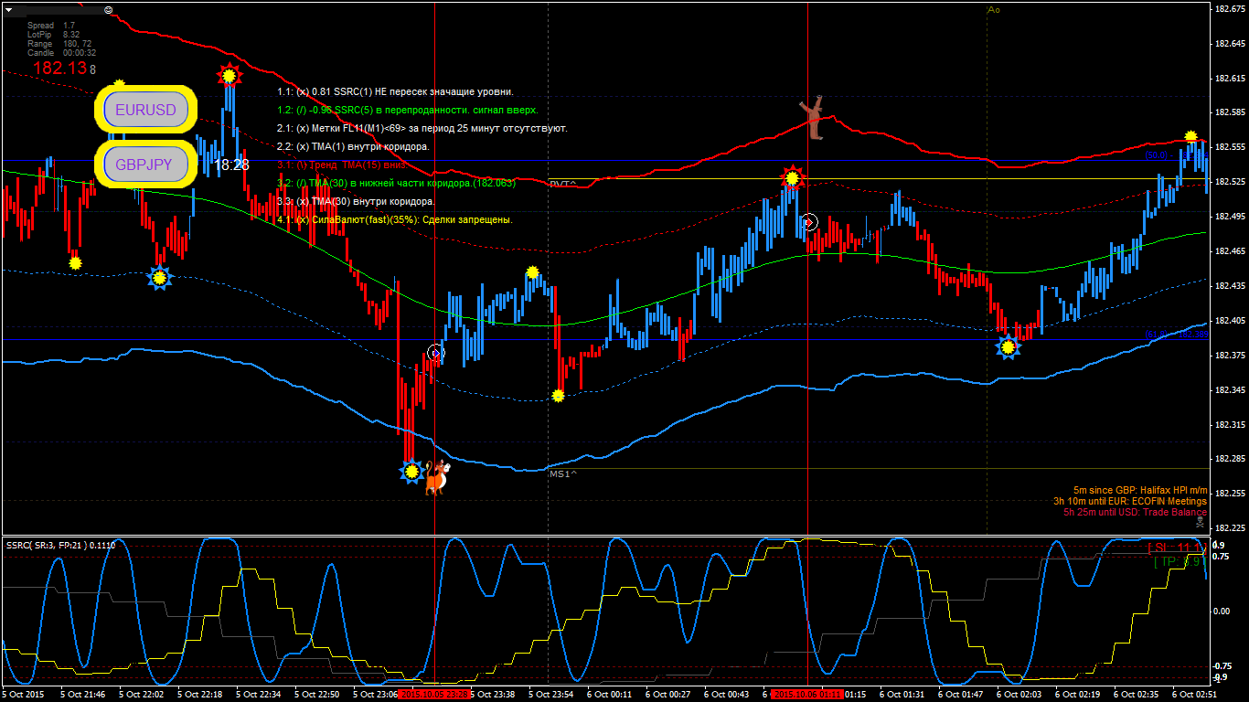Click the highlighted 2015.10.06 01:11 red time label
Viewport: 1249px width, 702px height.
806,695
